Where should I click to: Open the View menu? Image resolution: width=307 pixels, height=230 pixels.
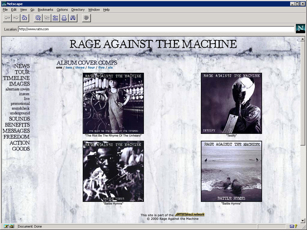23,10
